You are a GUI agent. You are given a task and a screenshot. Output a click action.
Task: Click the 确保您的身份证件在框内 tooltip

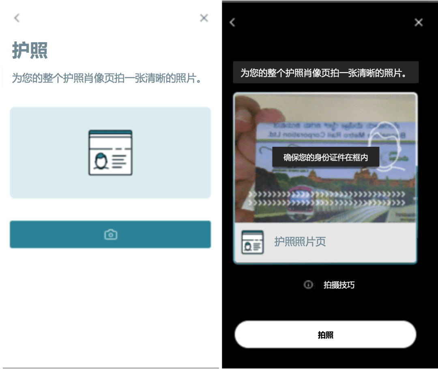[325, 157]
